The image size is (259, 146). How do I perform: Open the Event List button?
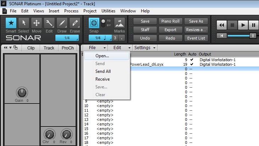pos(196,38)
